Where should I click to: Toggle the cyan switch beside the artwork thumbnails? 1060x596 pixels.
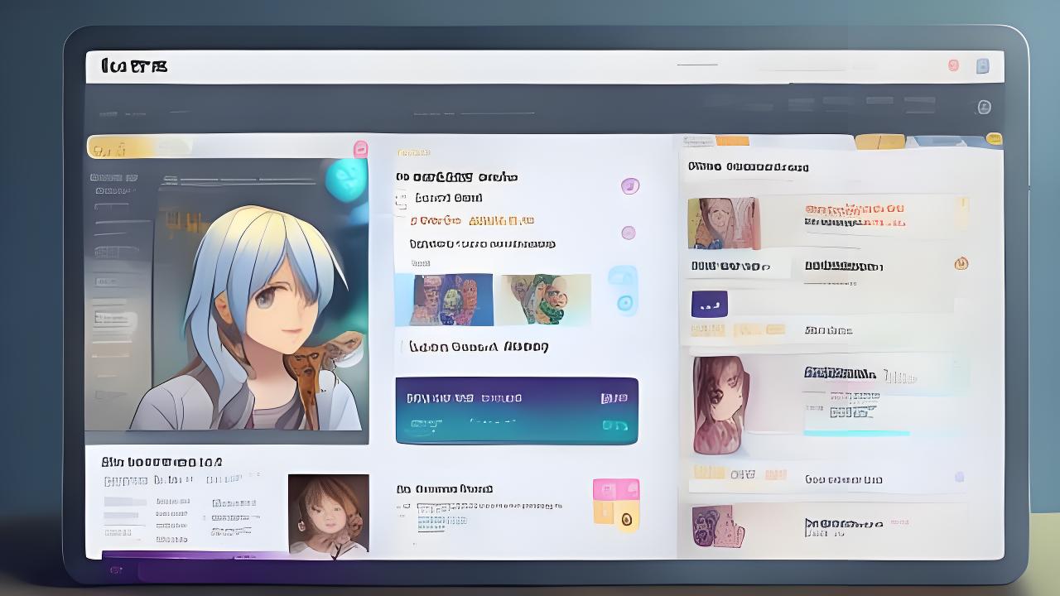[x=623, y=290]
